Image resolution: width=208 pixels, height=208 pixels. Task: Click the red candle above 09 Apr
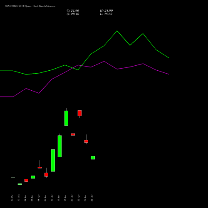[x=46, y=175]
